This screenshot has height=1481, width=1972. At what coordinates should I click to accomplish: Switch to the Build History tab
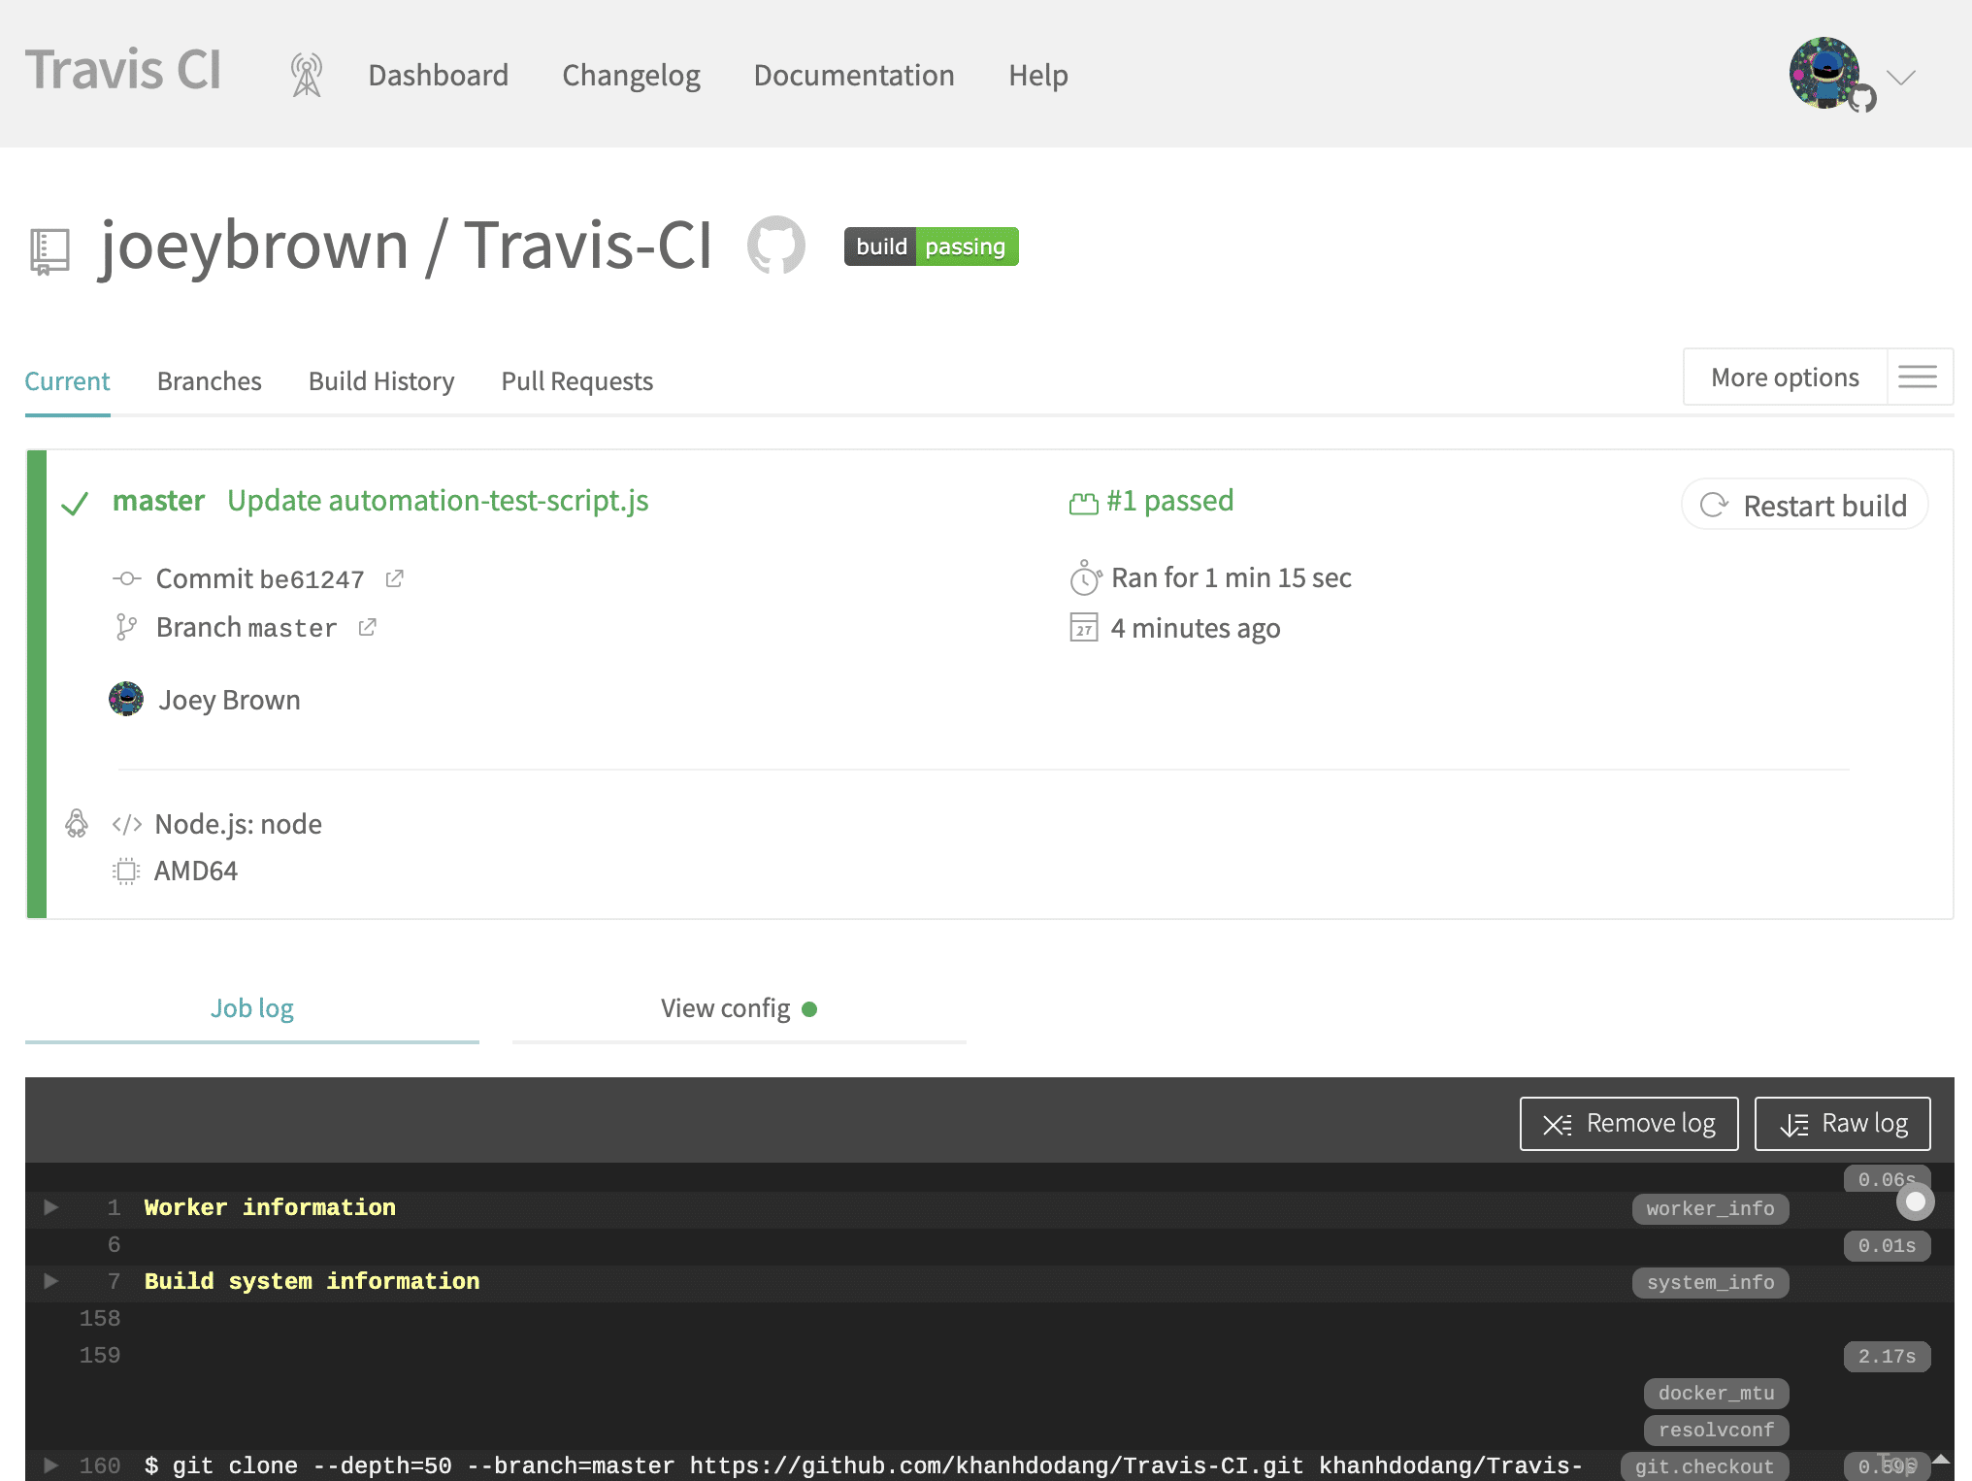pos(381,381)
